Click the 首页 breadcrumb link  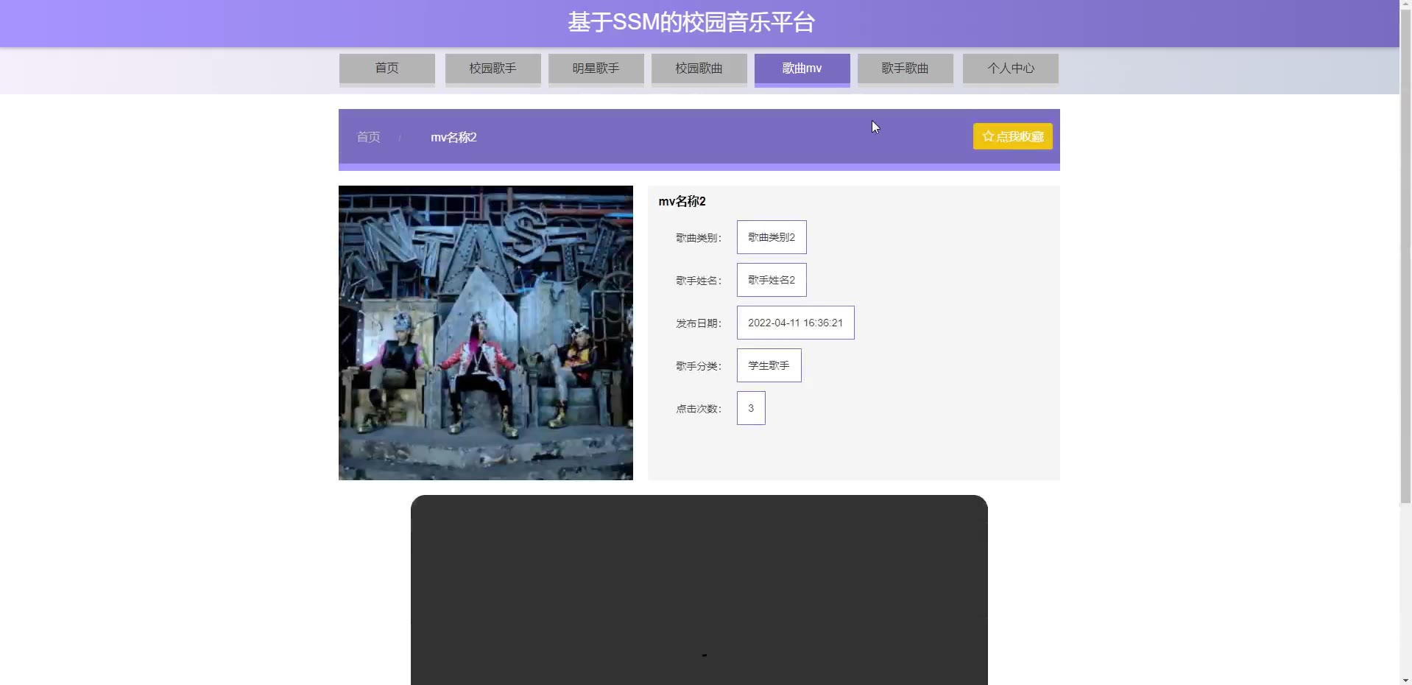click(368, 137)
